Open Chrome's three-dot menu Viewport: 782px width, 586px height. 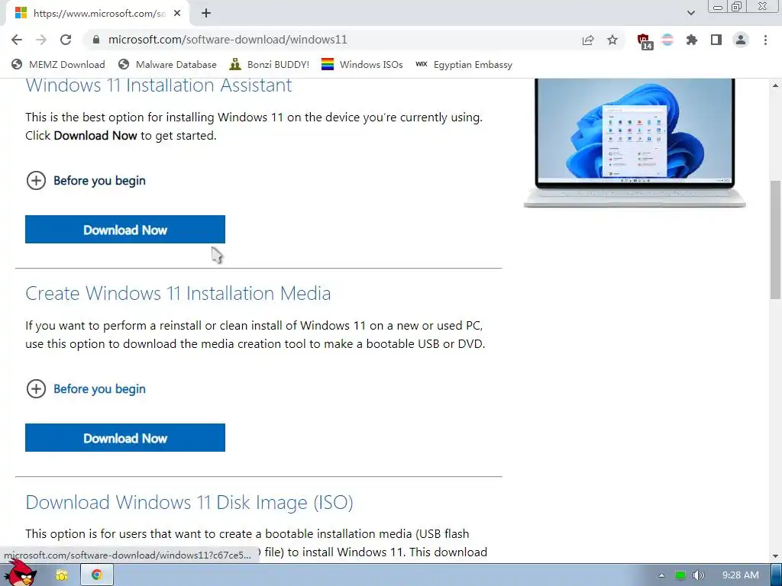click(x=765, y=40)
